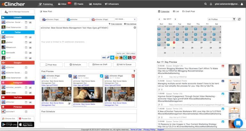246x131 pixels.
Task: Collapse the Twitter accounts section
Action: click(18, 32)
